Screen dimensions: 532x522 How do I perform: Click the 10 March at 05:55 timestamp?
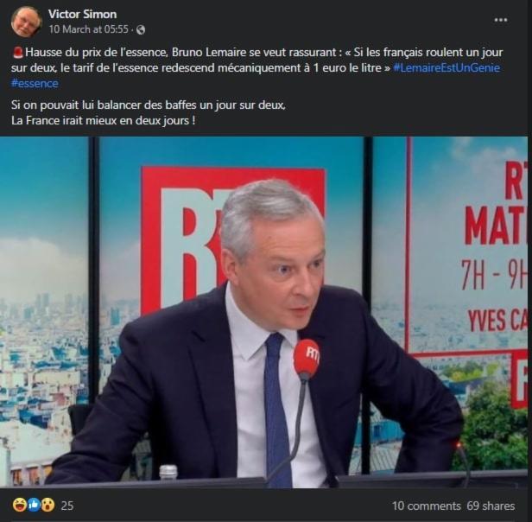tap(89, 29)
